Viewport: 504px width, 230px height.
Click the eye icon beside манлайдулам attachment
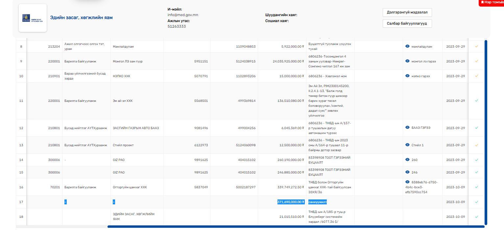[407, 46]
